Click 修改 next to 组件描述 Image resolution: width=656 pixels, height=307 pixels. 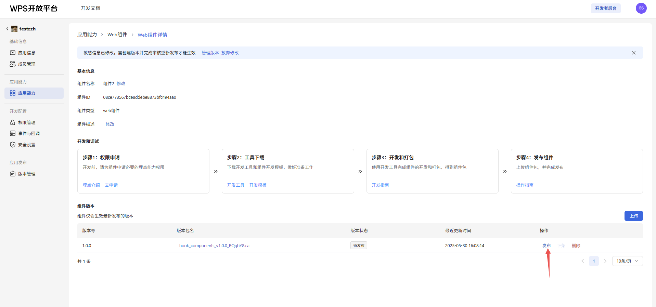pyautogui.click(x=110, y=124)
